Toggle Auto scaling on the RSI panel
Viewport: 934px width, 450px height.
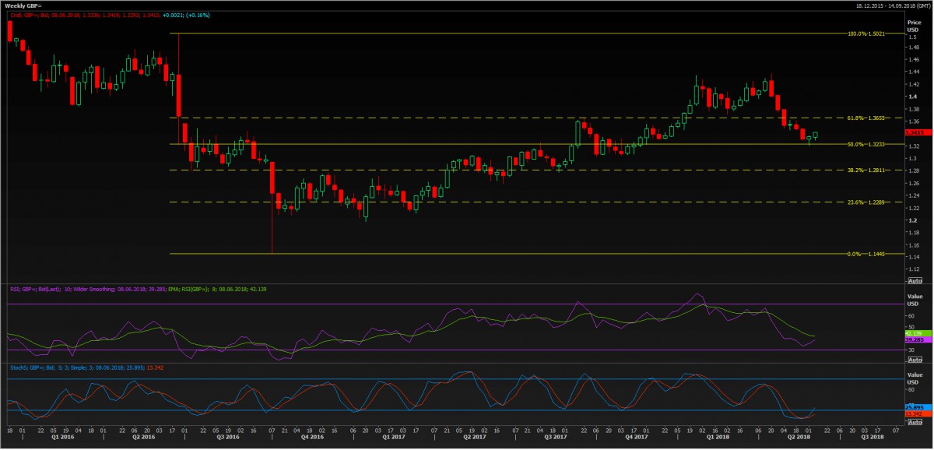click(x=915, y=360)
